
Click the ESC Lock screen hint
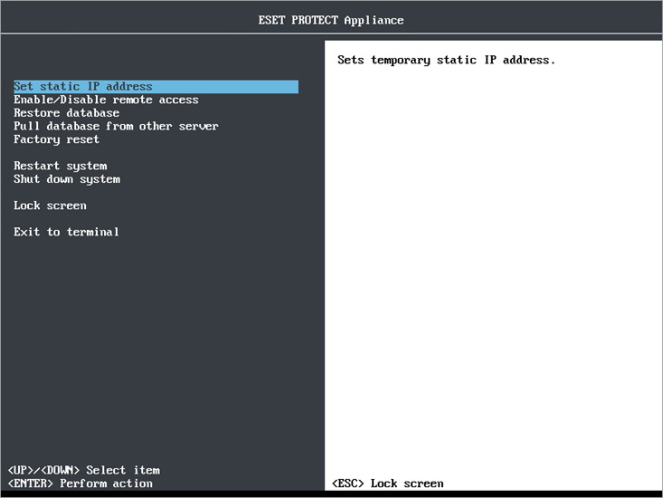[388, 484]
